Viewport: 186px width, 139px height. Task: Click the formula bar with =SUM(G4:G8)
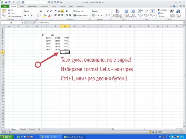(110, 23)
